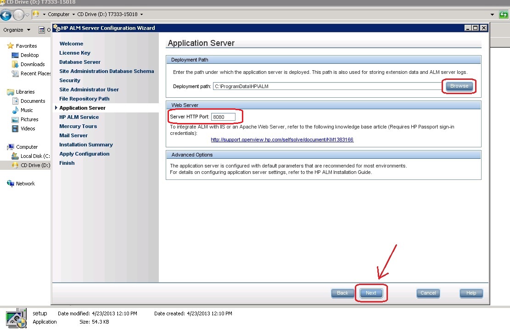Click the setup application icon in details pane
Viewport: 510px width, 330px height.
[16, 318]
